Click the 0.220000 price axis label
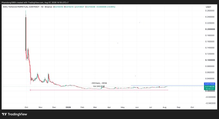 210,23
